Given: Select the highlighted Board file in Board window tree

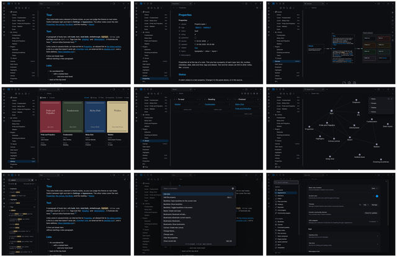Looking at the screenshot, I should (x=154, y=141).
